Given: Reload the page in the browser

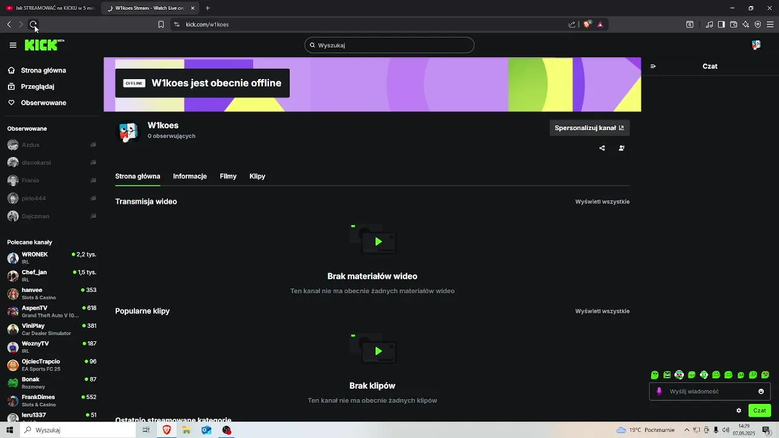Looking at the screenshot, I should pos(33,24).
